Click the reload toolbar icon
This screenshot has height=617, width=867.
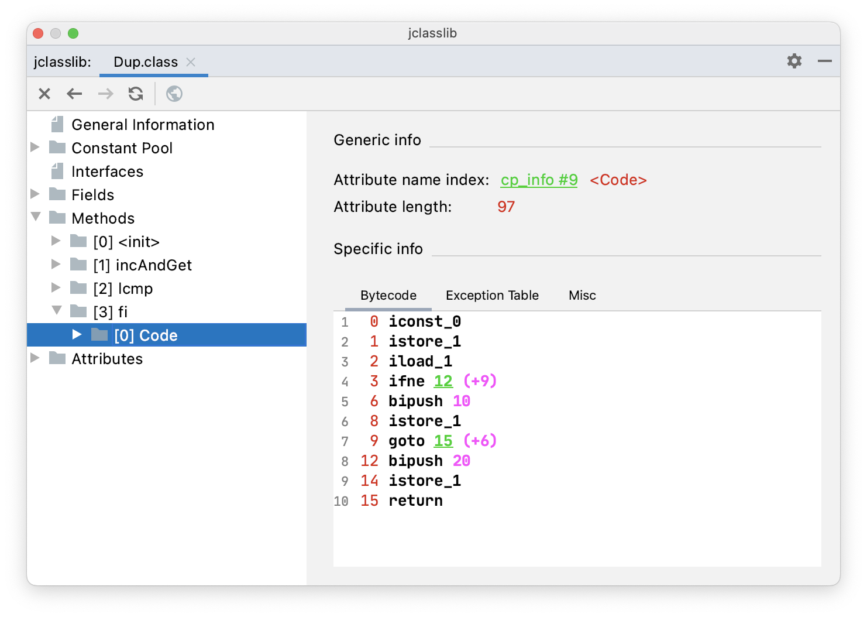136,94
